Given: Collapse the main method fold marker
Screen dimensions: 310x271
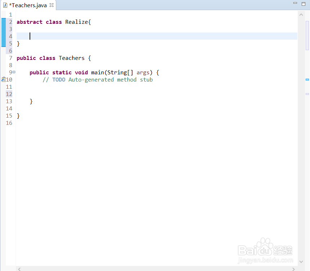Looking at the screenshot, I should [14, 72].
